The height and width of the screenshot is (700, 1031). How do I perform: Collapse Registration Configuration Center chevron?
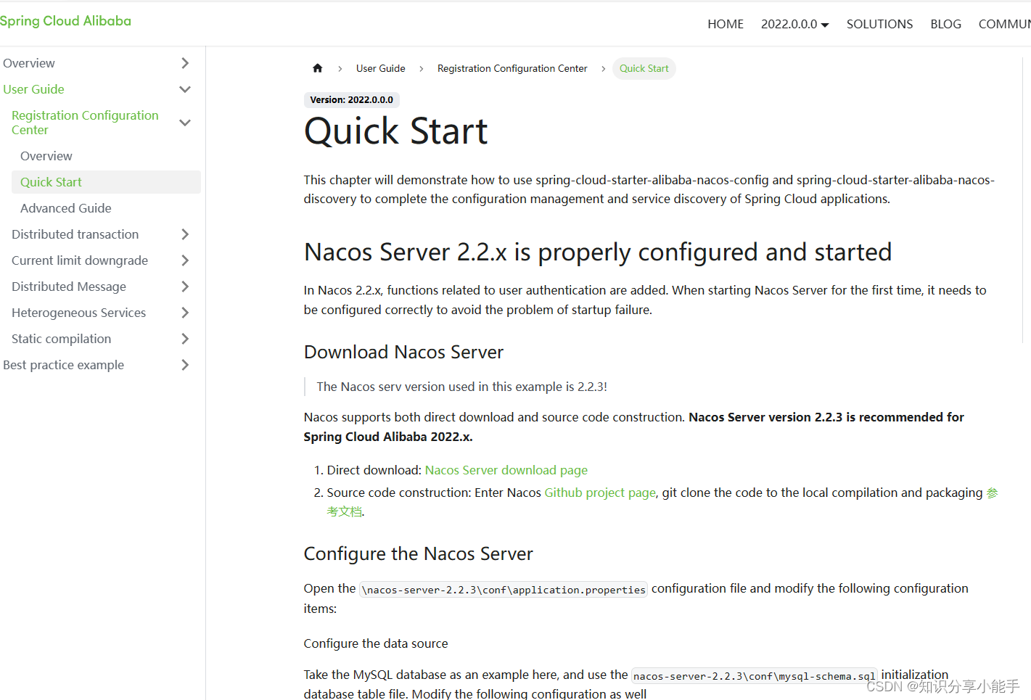pyautogui.click(x=185, y=123)
